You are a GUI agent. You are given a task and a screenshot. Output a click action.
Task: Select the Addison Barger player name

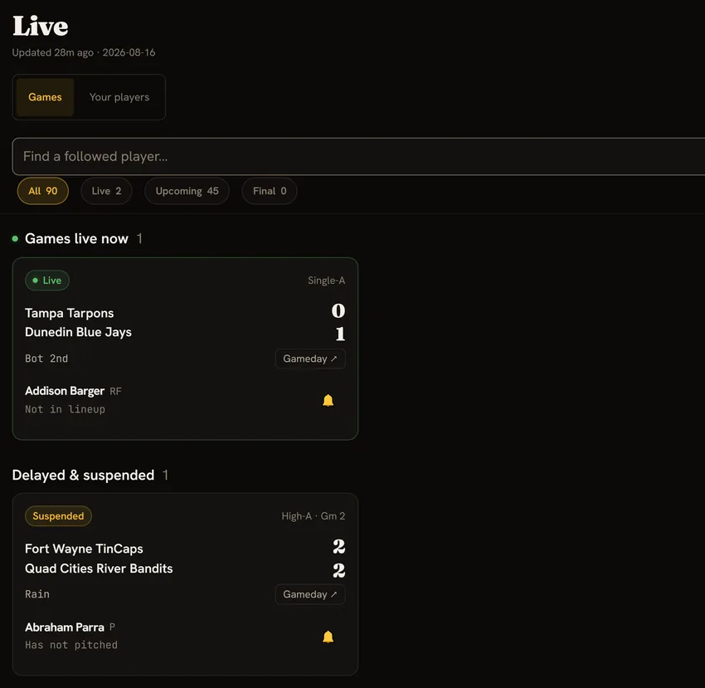coord(65,391)
